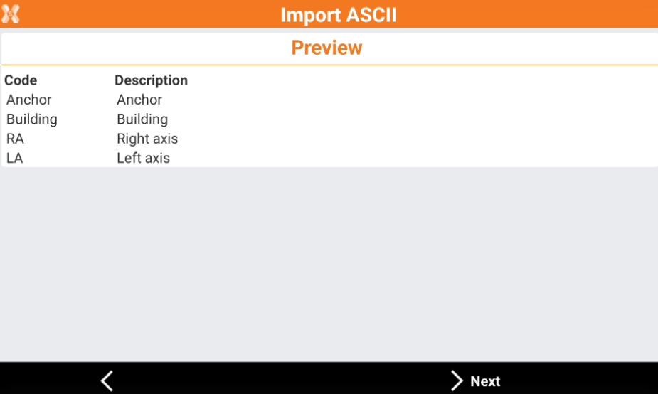The image size is (658, 394).
Task: Go back using the left arrow
Action: click(x=107, y=380)
